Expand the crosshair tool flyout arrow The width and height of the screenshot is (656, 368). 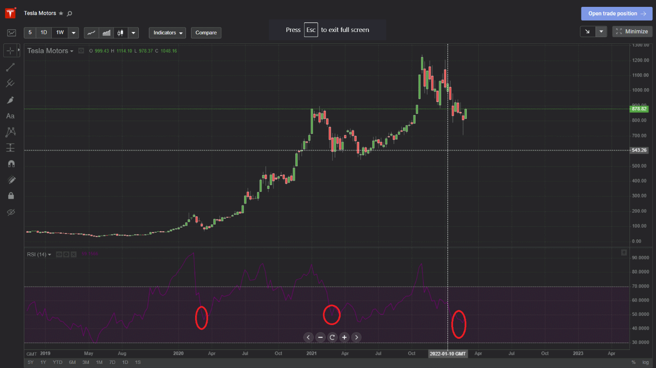tap(19, 50)
